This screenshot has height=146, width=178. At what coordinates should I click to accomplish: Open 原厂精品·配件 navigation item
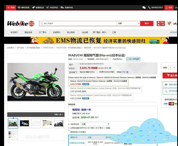click(99, 33)
